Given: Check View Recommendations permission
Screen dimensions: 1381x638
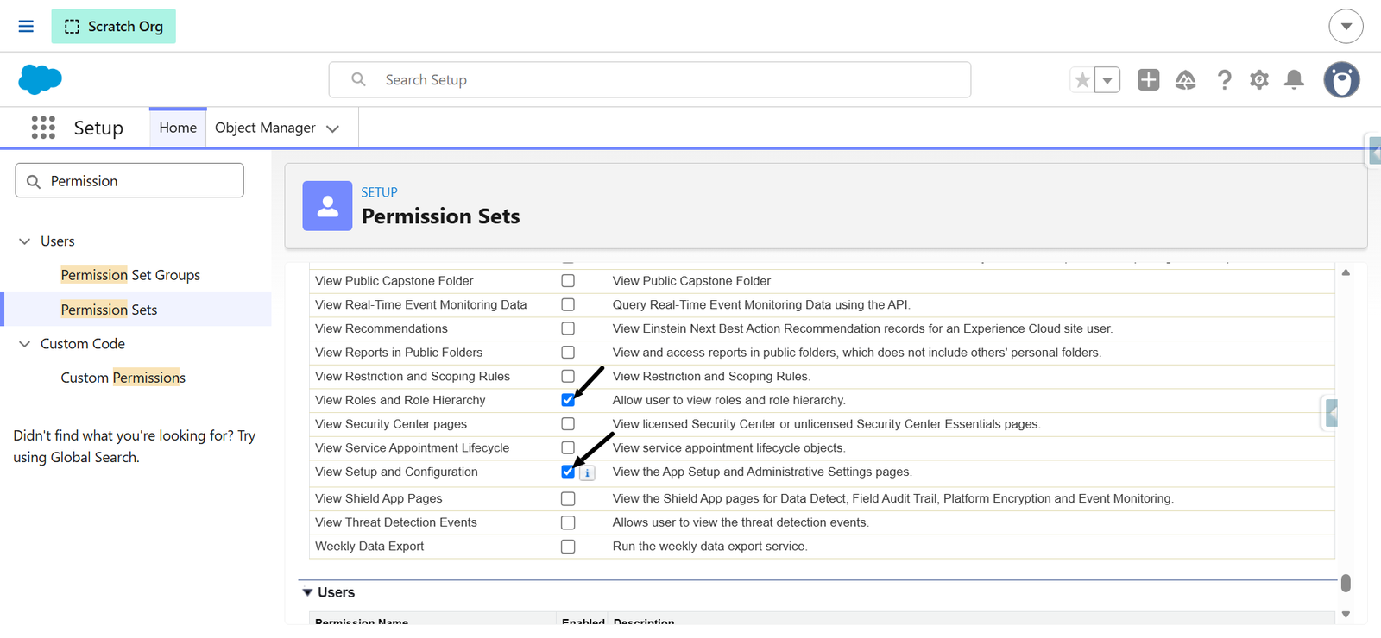Looking at the screenshot, I should click(x=568, y=328).
